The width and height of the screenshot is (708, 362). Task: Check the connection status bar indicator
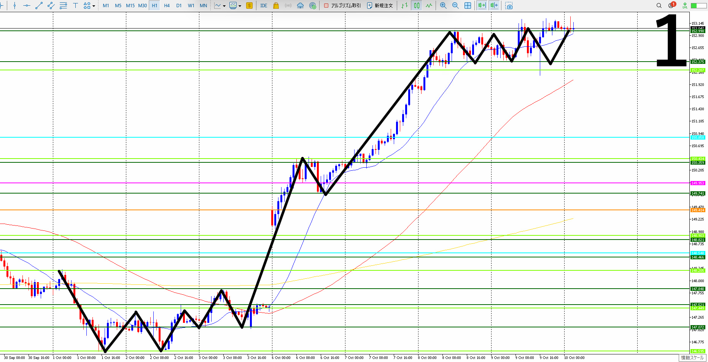coord(699,6)
